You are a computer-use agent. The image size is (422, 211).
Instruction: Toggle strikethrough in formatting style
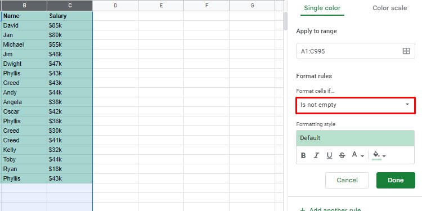pos(342,155)
